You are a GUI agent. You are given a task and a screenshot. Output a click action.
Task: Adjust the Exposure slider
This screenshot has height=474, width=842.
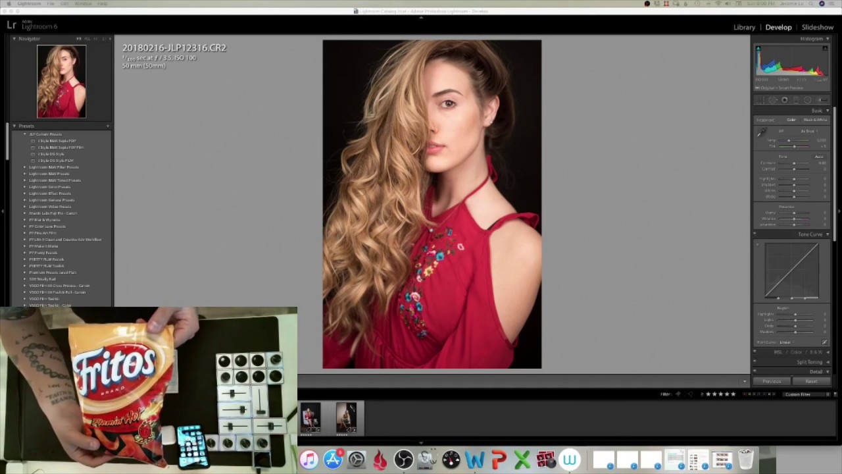(794, 163)
